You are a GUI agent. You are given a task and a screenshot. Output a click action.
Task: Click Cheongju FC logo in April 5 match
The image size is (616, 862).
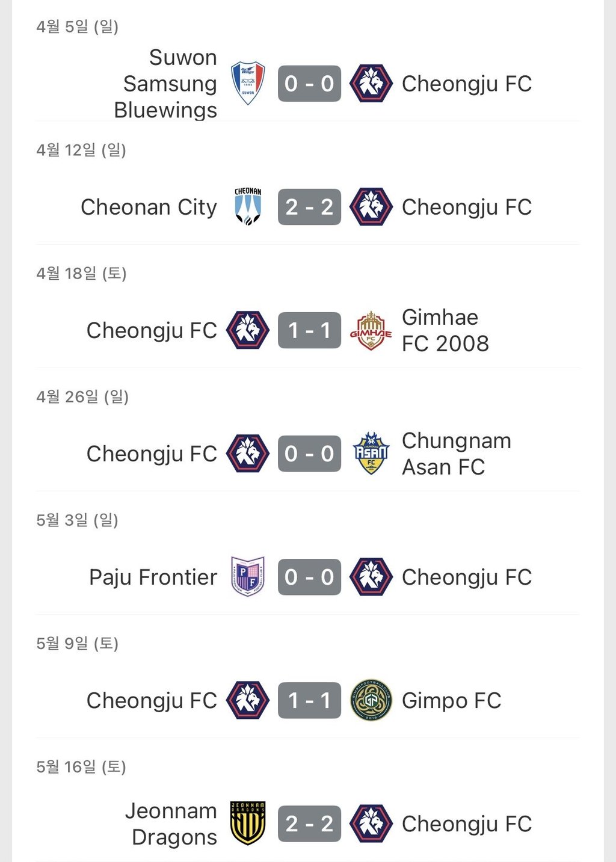(371, 84)
